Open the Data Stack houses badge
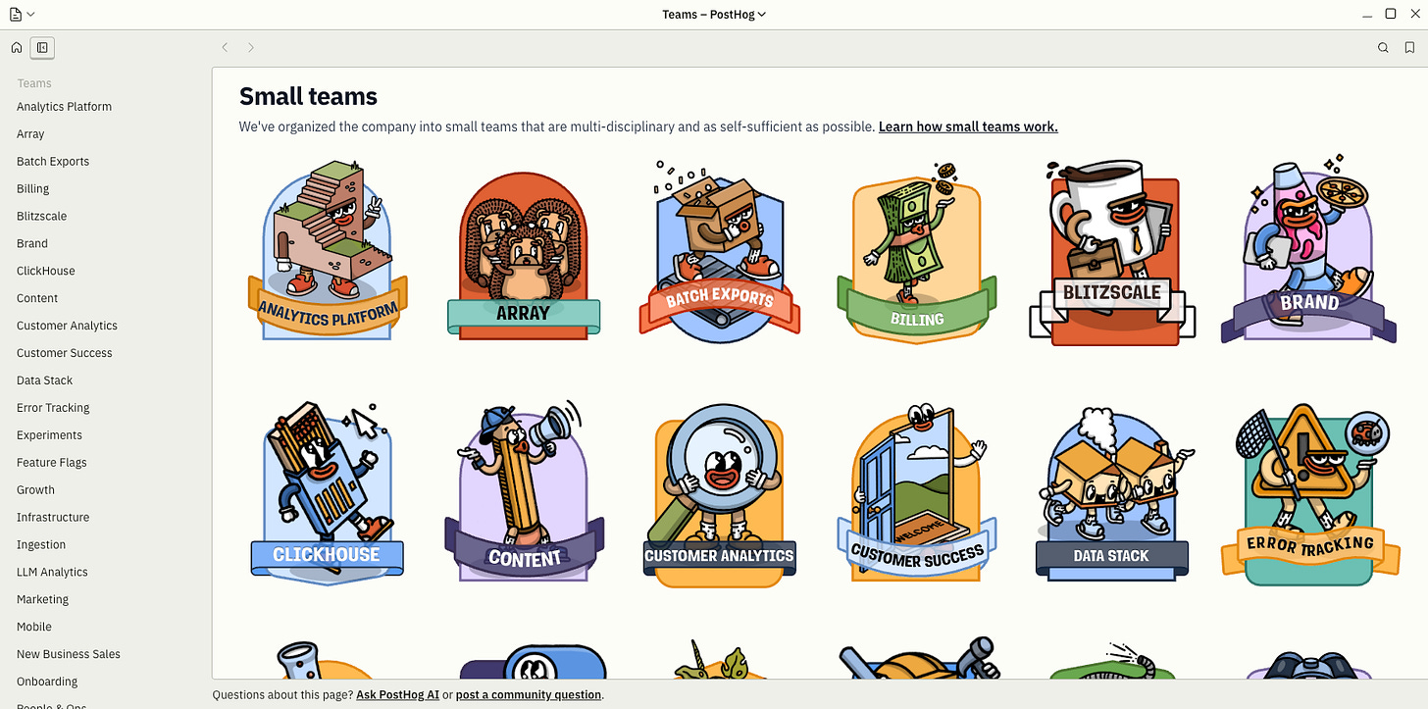This screenshot has height=709, width=1428. tap(1113, 492)
